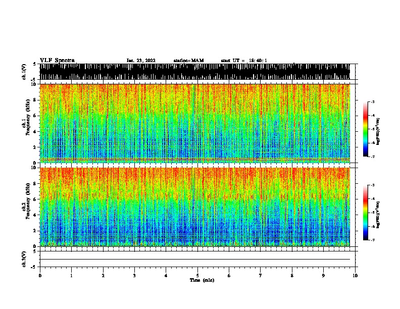Click time axis tick label "9"

point(323,276)
